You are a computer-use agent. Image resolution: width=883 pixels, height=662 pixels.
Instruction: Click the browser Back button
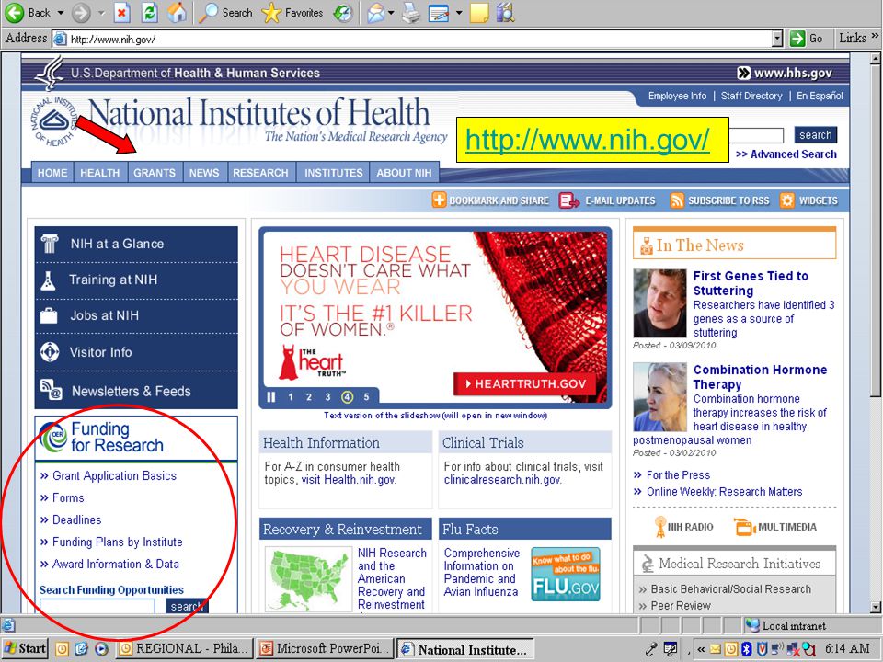click(29, 12)
